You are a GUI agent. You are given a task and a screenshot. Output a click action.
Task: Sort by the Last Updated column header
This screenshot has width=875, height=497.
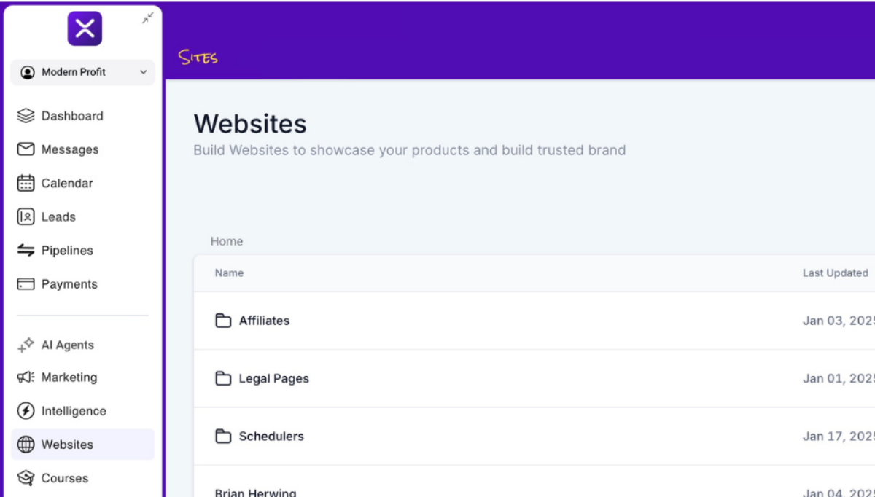835,273
